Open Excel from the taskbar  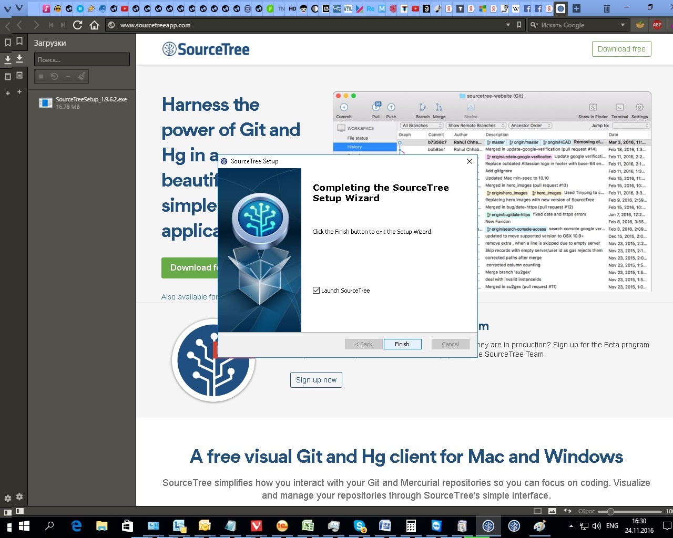[x=308, y=526]
